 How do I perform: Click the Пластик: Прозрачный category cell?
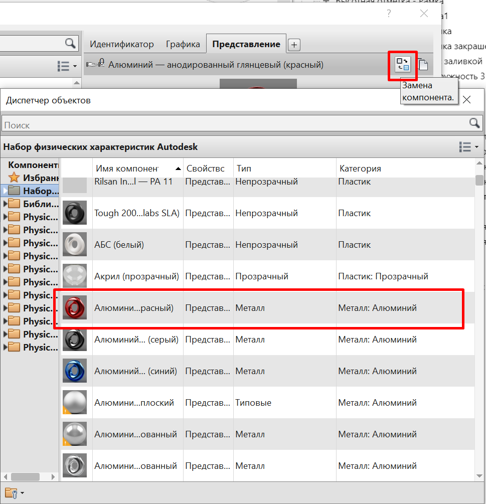point(383,276)
